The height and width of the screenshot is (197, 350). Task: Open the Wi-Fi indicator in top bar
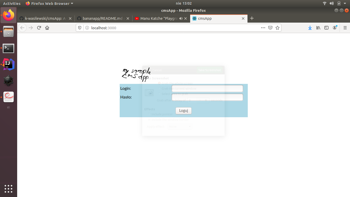(325, 3)
